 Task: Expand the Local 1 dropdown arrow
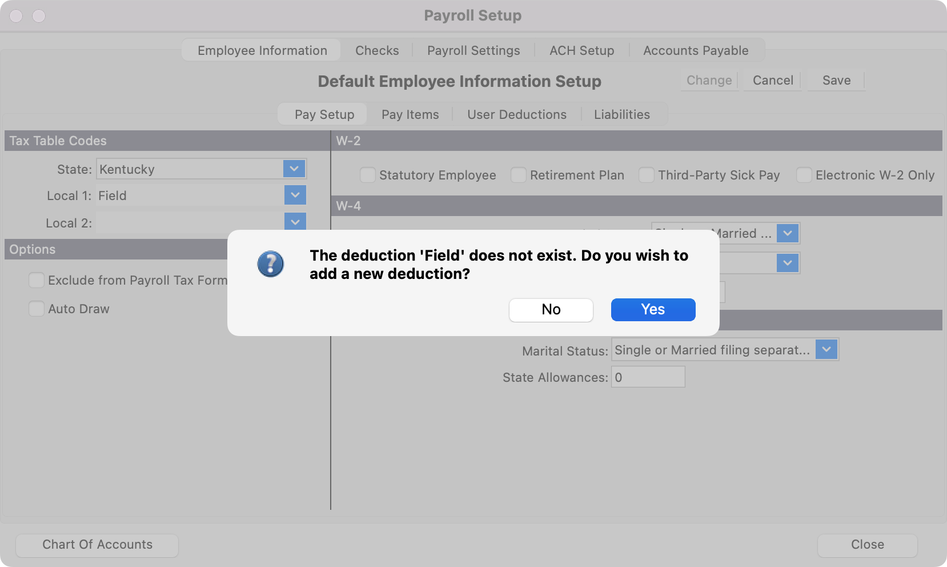pos(295,195)
